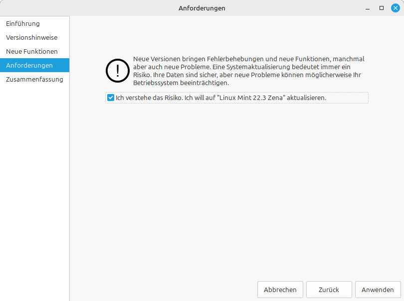The image size is (404, 301).
Task: Minimize the Anforderungen window
Action: coord(368,8)
